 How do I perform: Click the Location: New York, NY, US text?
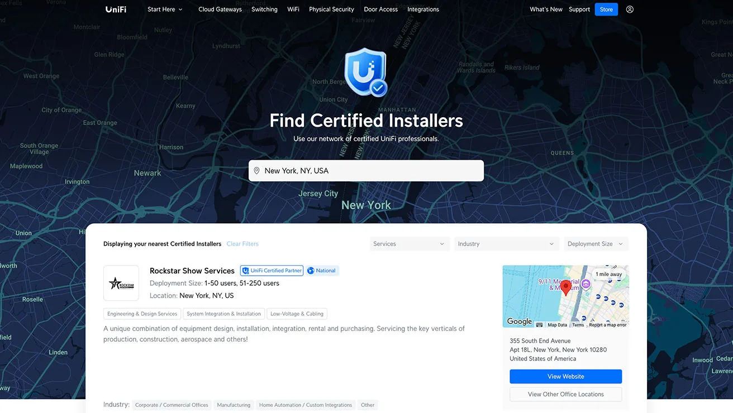coord(192,296)
